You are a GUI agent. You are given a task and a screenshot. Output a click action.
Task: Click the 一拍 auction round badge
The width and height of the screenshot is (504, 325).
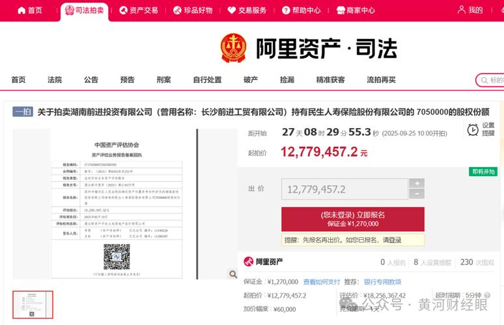23,112
